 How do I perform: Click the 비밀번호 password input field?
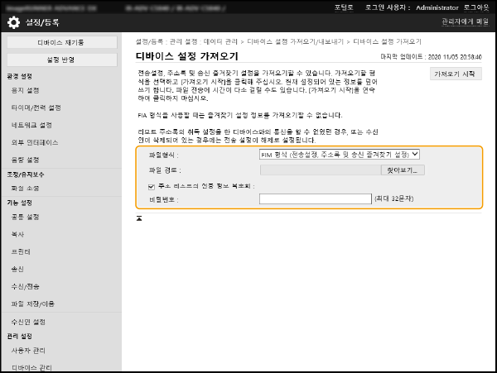315,199
